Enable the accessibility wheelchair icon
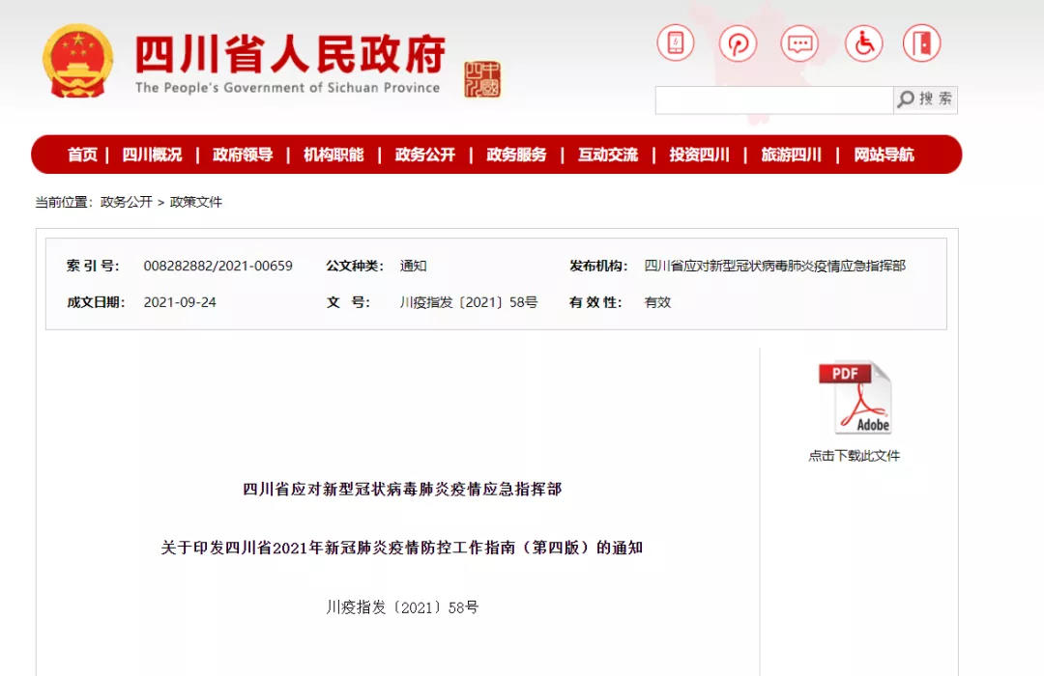Image resolution: width=1044 pixels, height=676 pixels. (863, 42)
